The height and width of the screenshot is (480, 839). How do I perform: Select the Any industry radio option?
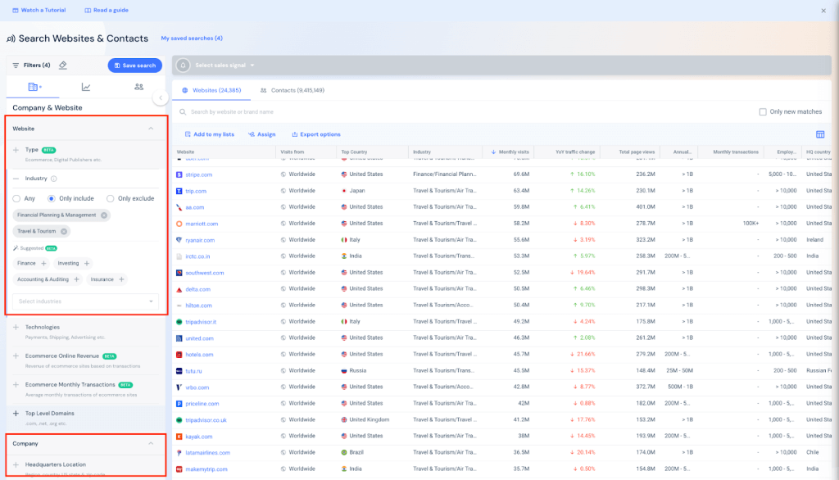click(17, 198)
